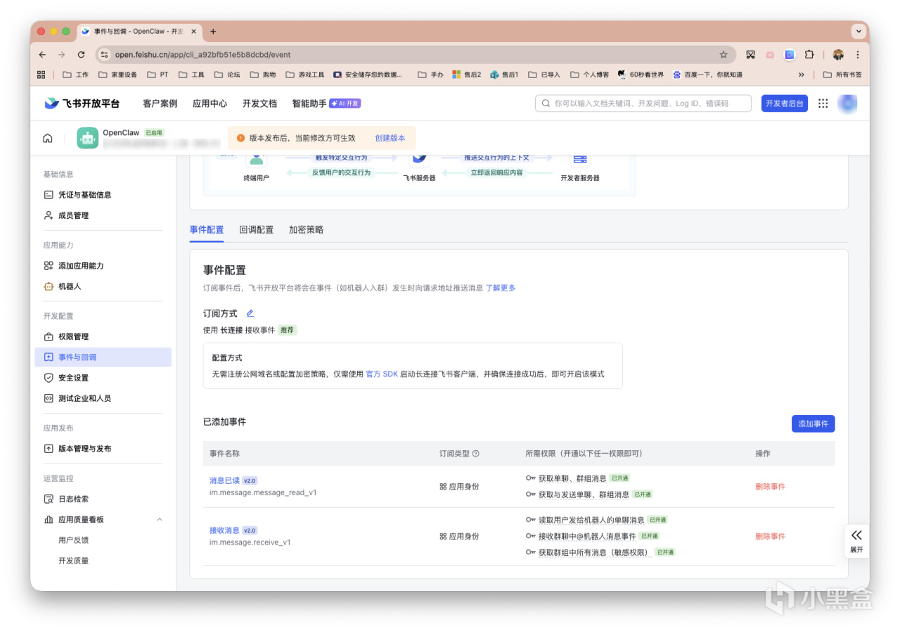Collapse the 应用质量看板 chevron
The image size is (900, 631).
(x=160, y=520)
